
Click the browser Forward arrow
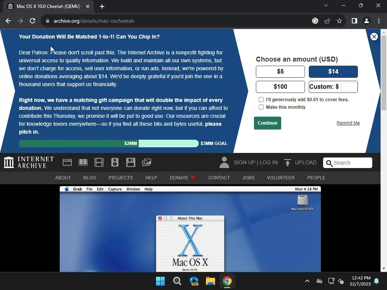tap(20, 21)
